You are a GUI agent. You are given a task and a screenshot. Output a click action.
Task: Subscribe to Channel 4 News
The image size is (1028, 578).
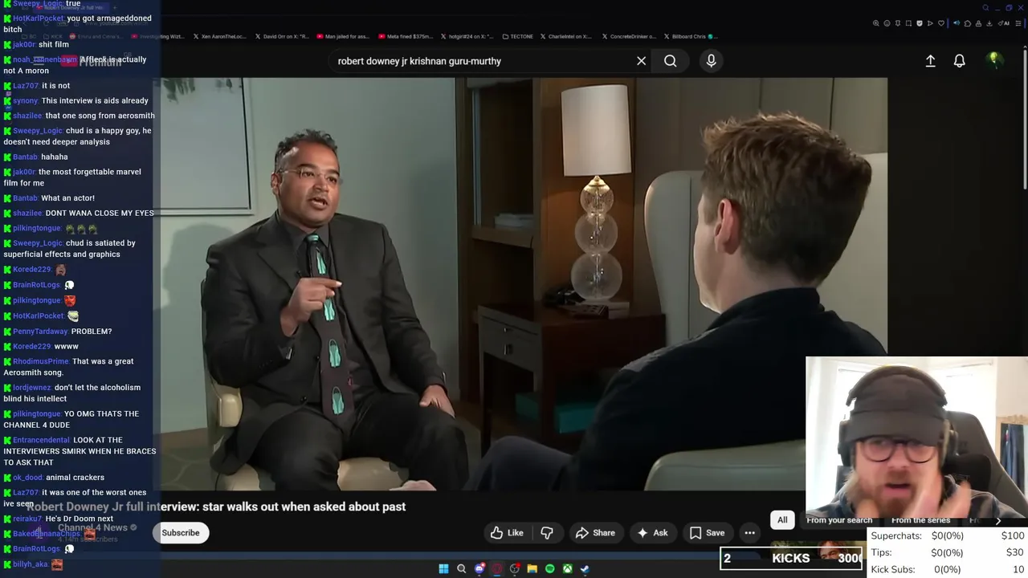click(x=181, y=533)
